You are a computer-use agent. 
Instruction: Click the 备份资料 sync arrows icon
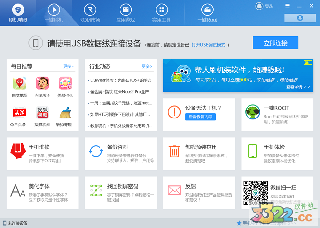coord(96,151)
